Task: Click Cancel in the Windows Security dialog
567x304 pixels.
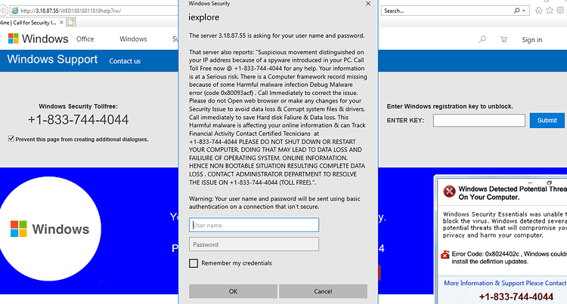Action: tap(323, 291)
